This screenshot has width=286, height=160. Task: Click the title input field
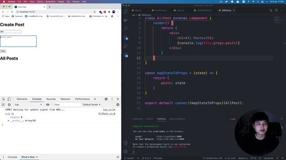pos(11,32)
